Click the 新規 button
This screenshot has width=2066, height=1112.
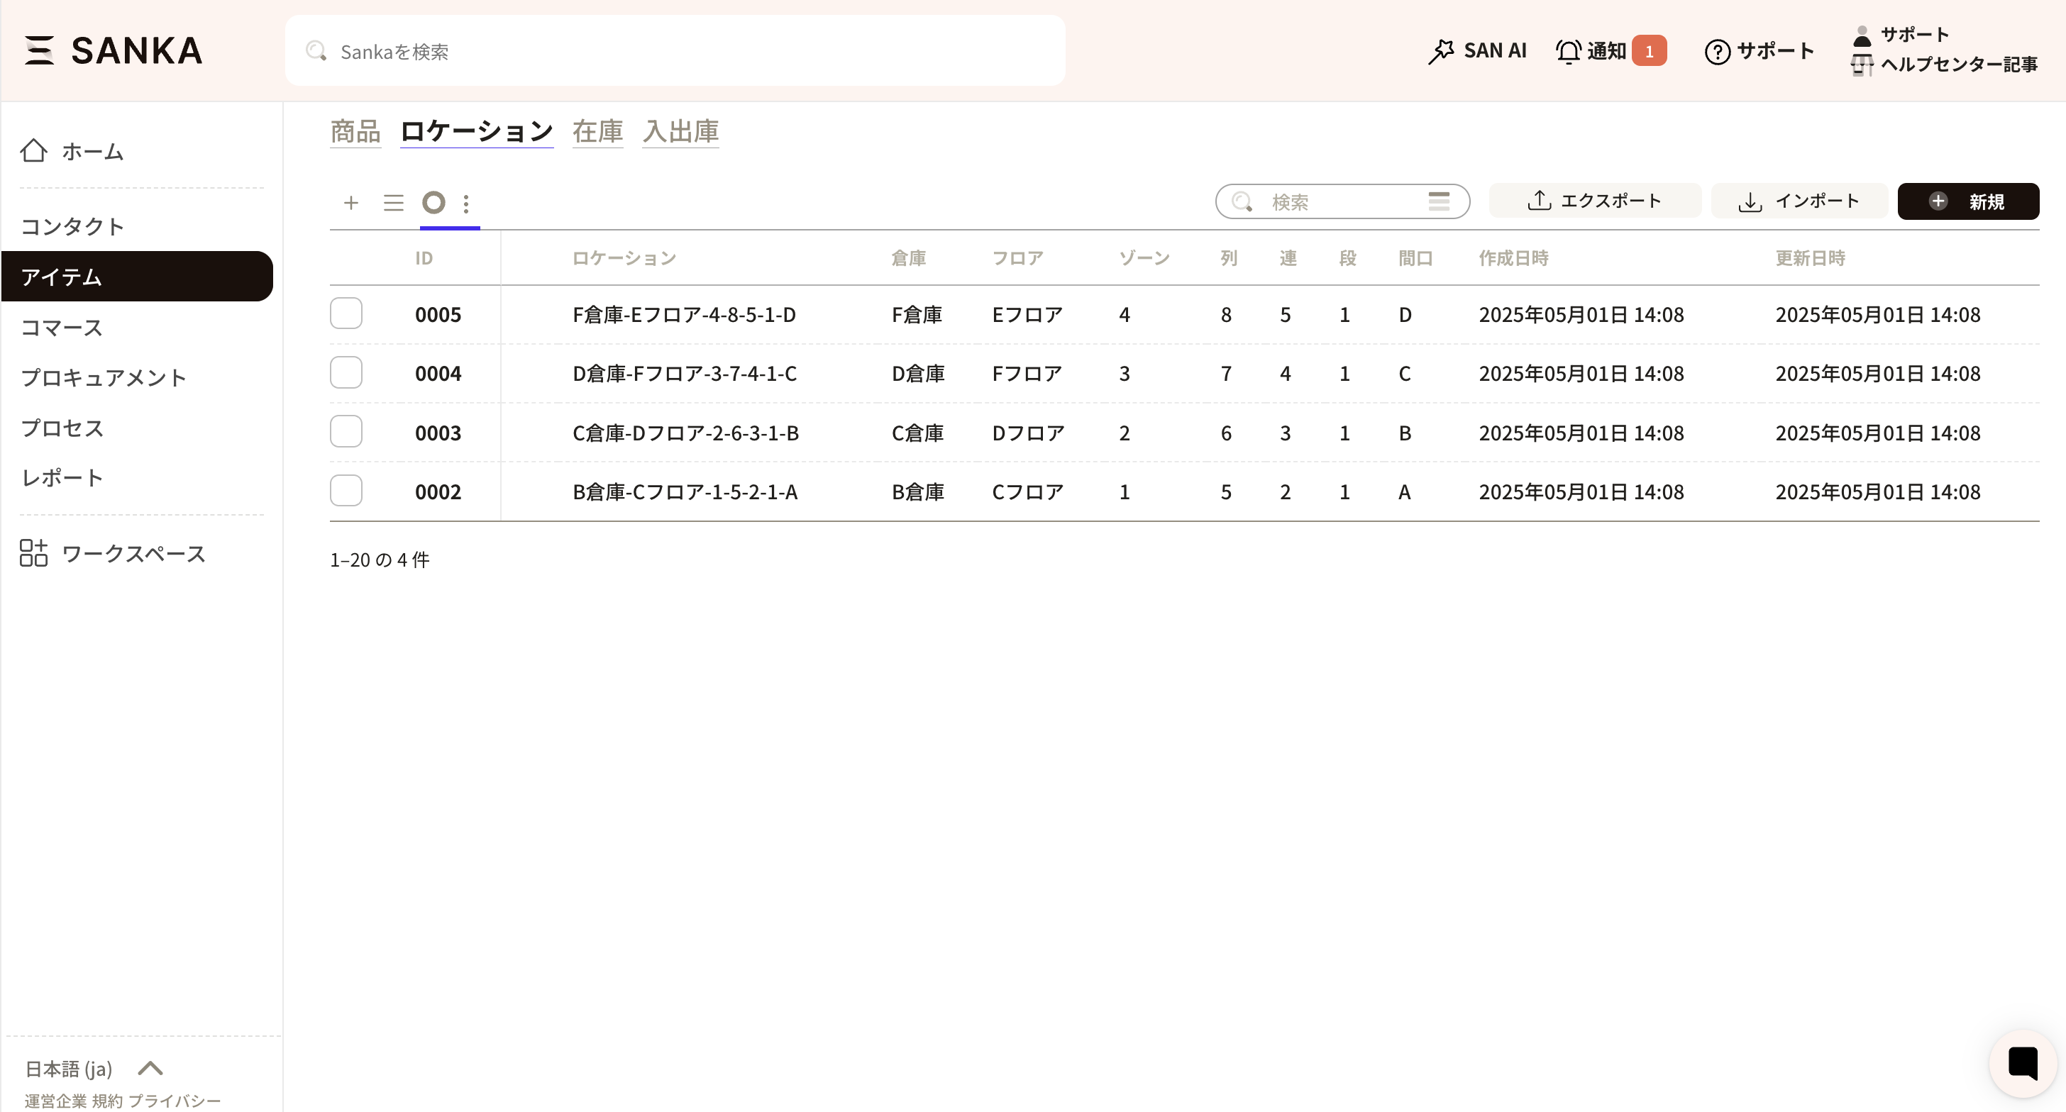click(1967, 201)
